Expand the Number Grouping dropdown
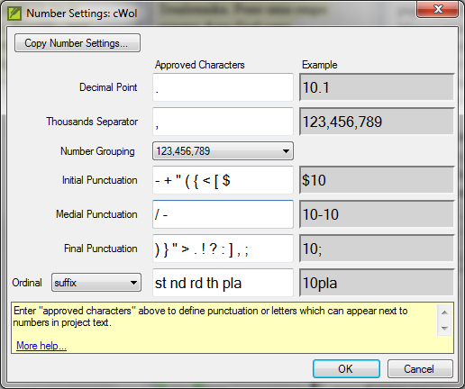 [223, 151]
